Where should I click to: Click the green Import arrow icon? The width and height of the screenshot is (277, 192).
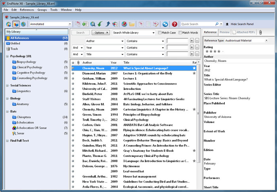[100, 24]
